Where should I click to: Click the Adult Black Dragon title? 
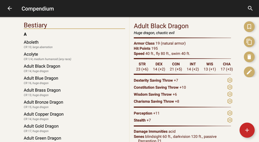(161, 26)
